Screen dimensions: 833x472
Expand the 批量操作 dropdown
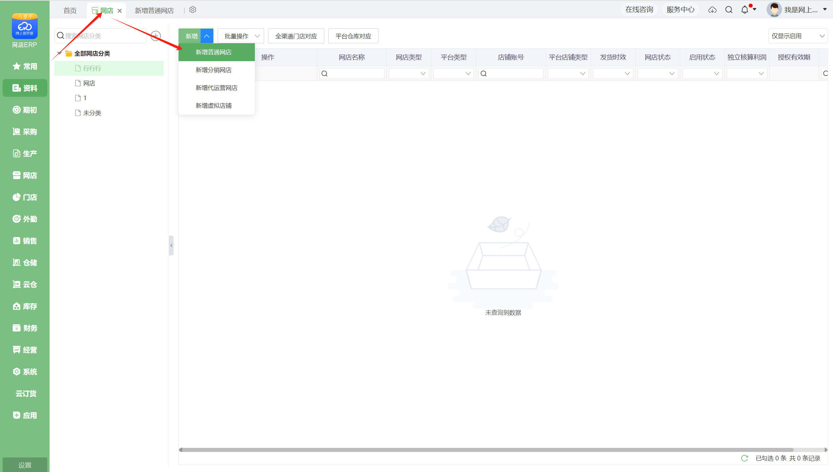click(x=241, y=36)
